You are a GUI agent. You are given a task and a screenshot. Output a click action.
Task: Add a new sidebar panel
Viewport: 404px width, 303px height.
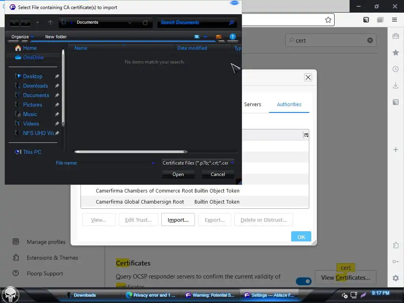pos(396,150)
